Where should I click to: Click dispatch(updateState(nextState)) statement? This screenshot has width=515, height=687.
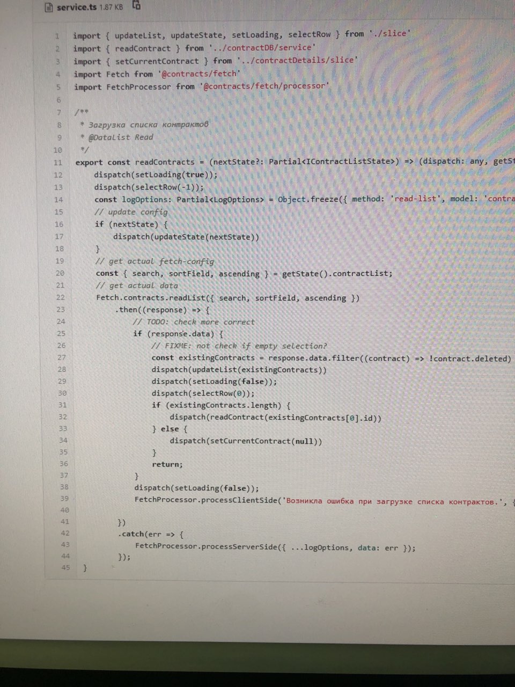click(186, 237)
